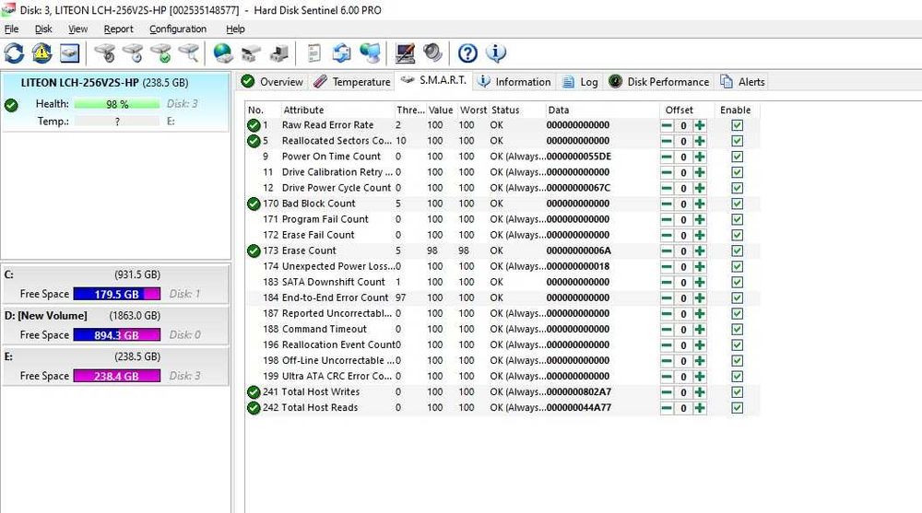This screenshot has width=922, height=513.
Task: Toggle Enable checkbox for Total Host Reads
Action: [x=737, y=408]
